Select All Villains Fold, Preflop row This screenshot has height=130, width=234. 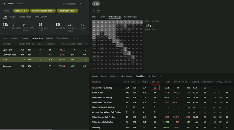pyautogui.click(x=161, y=88)
